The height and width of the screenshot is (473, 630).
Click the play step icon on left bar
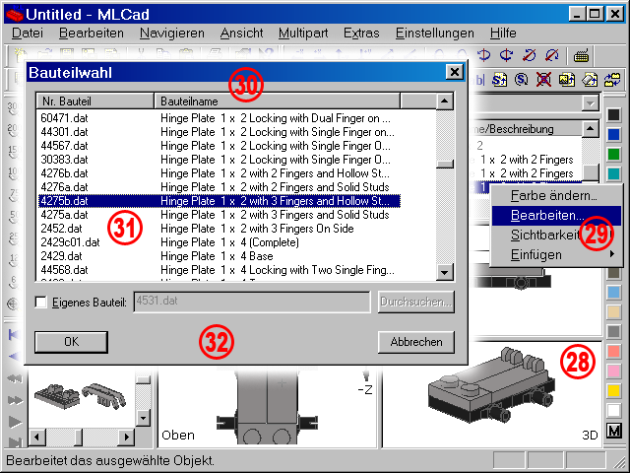pos(15,422)
